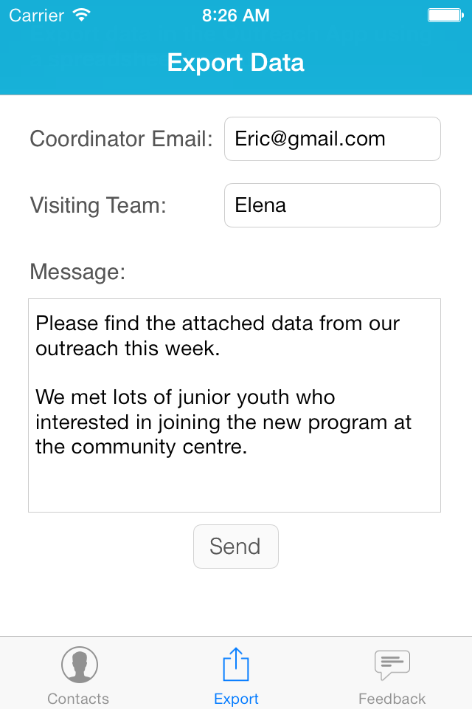Image resolution: width=472 pixels, height=709 pixels.
Task: Tap the Export Data title header
Action: [236, 63]
